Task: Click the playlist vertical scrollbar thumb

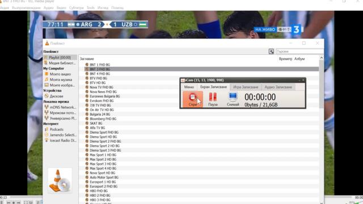Action: tap(322, 84)
